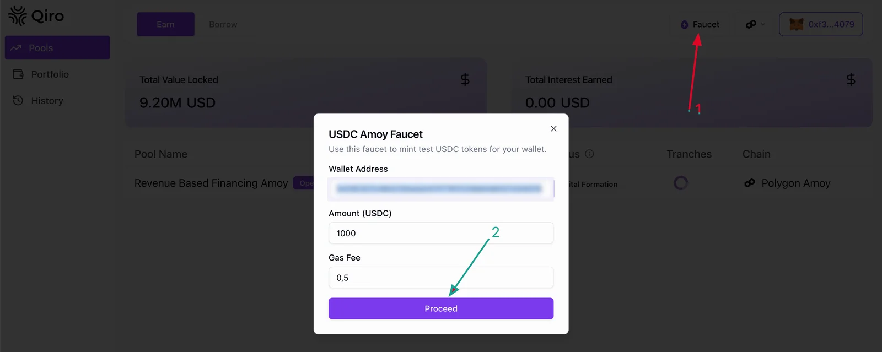Click the Faucet droplet icon
Screen dimensions: 882x352
(684, 25)
